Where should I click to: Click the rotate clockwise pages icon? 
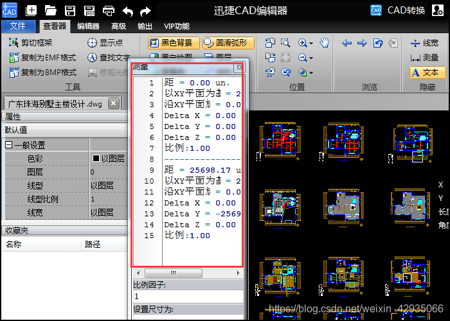tap(271, 58)
